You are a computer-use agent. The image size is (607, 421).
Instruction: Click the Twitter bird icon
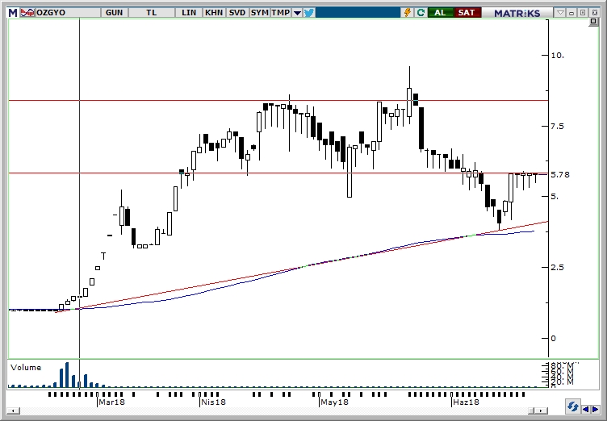[309, 13]
